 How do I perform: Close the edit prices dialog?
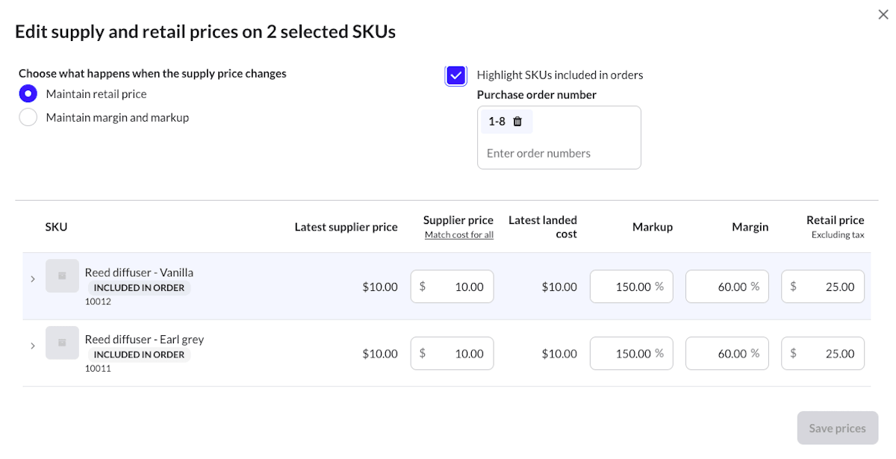tap(883, 14)
